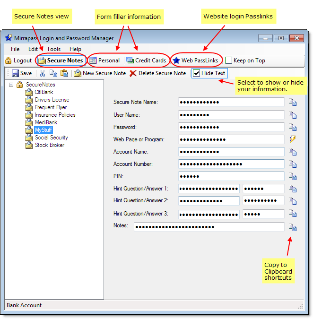Copy User Name to clipboard
This screenshot has height=319, width=313.
[293, 115]
